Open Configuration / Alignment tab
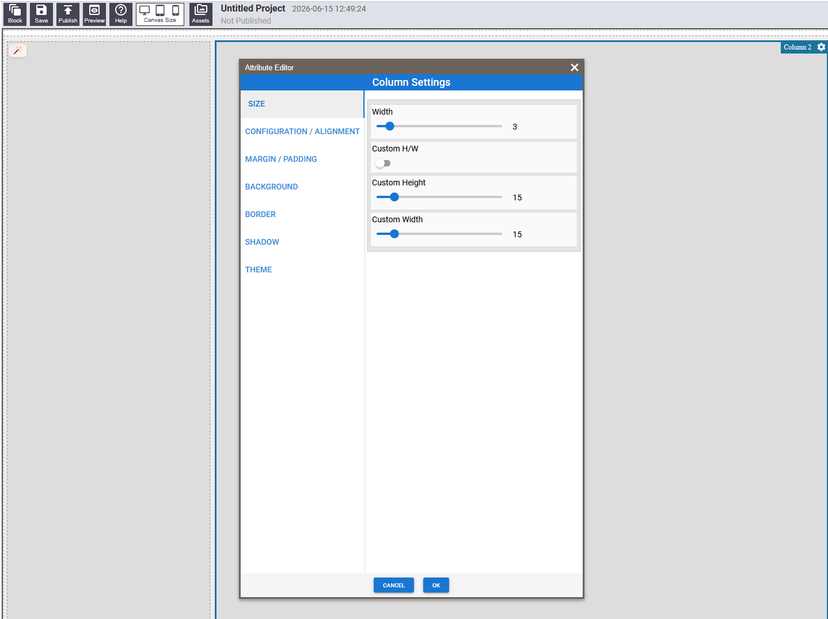The image size is (828, 619). pos(302,132)
